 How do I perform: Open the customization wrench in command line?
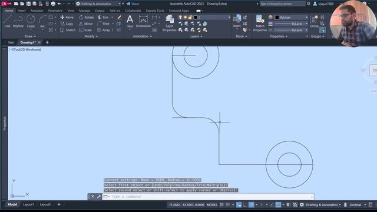(98, 197)
